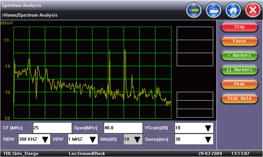
Task: Open the Sweep(ms) dropdown
Action: tap(194, 139)
